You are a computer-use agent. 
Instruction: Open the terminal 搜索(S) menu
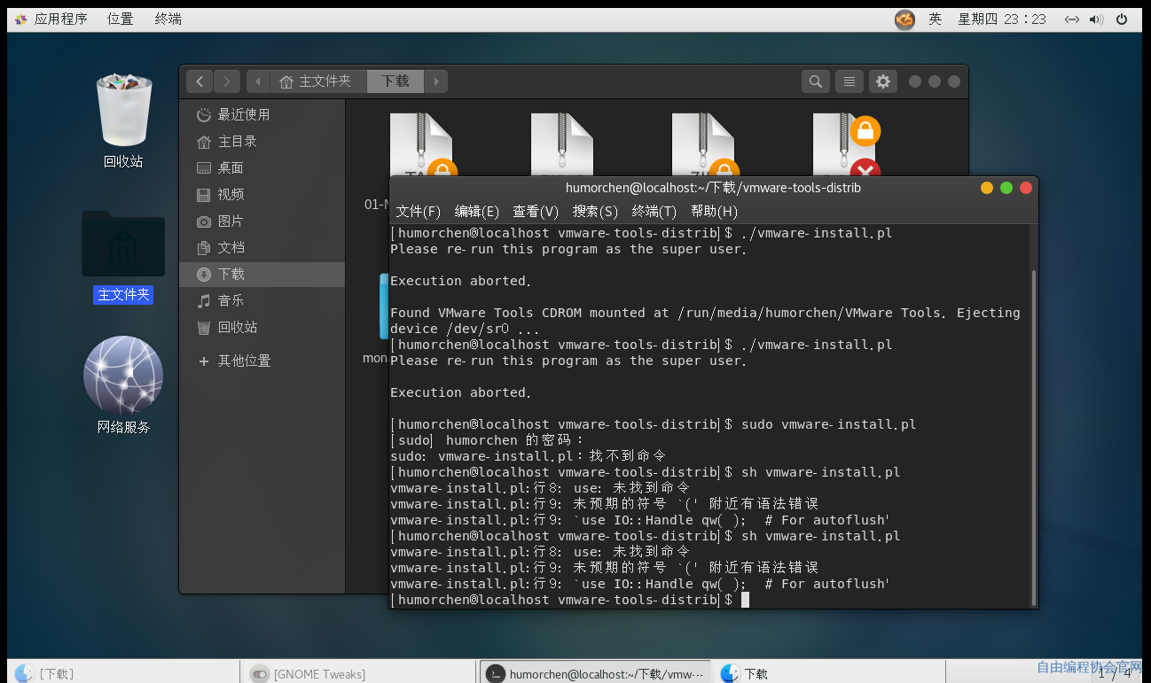coord(595,211)
